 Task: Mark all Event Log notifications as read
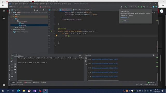(x=86, y=58)
